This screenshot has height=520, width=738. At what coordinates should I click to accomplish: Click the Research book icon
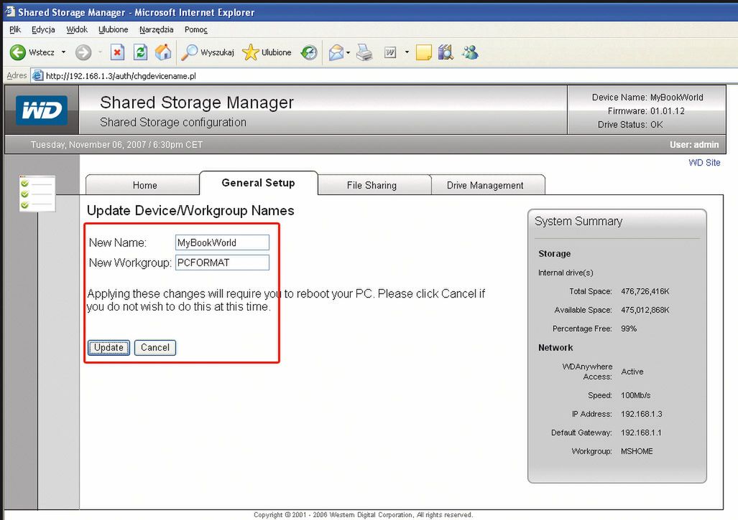pyautogui.click(x=446, y=52)
